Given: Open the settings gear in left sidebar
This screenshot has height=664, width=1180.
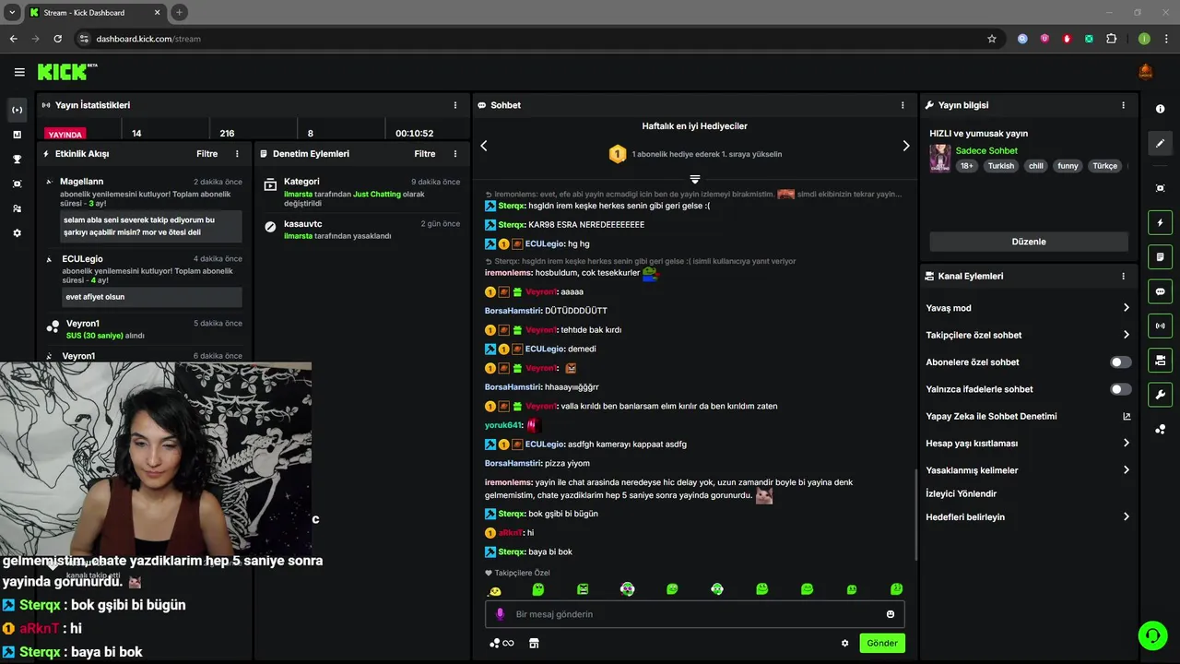Looking at the screenshot, I should pos(17,233).
